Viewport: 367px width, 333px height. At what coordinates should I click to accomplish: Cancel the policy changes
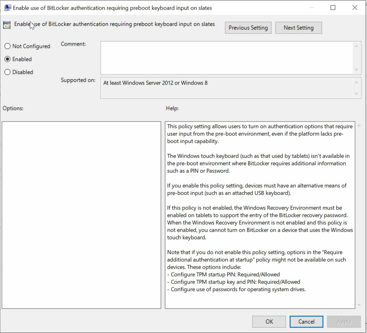[306, 322]
